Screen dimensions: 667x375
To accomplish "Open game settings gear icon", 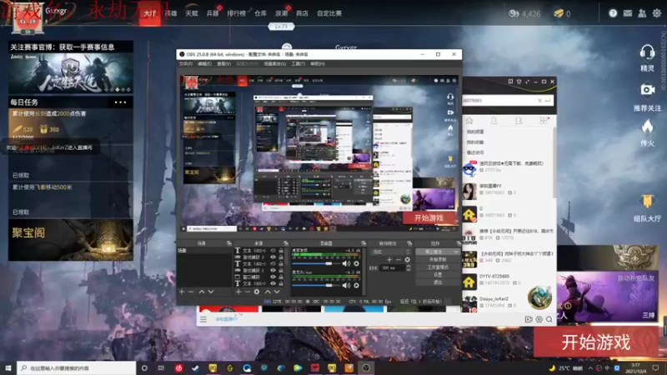I will (657, 13).
